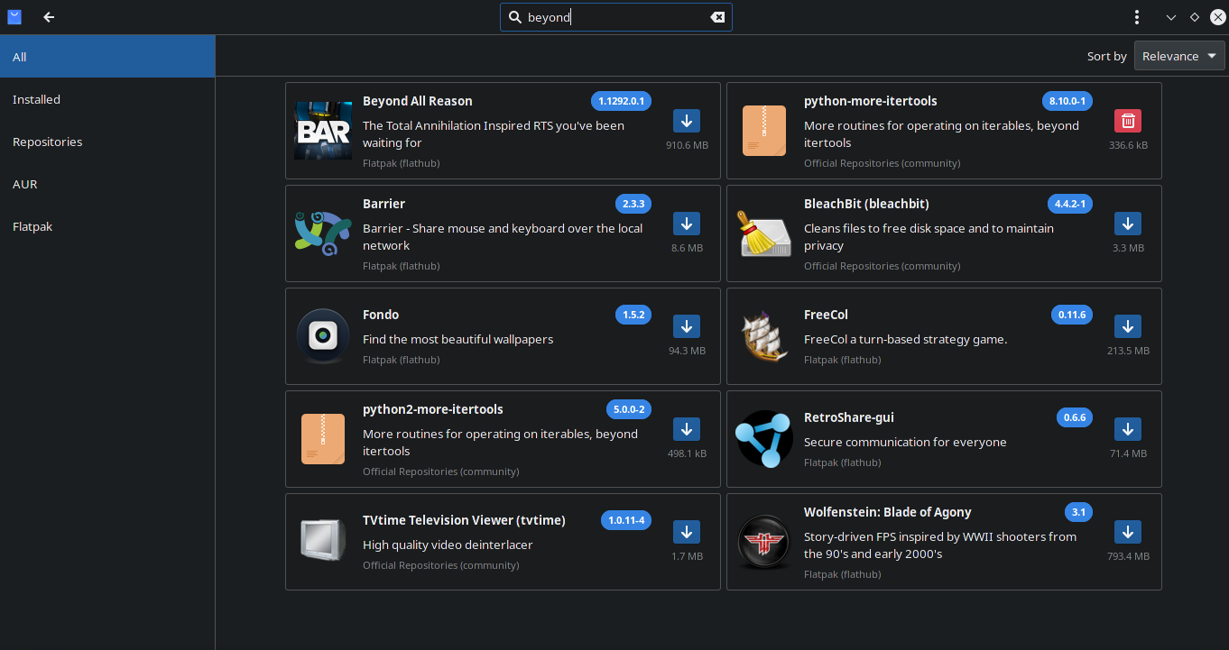This screenshot has width=1229, height=650.
Task: Select the Repositories category
Action: click(107, 142)
